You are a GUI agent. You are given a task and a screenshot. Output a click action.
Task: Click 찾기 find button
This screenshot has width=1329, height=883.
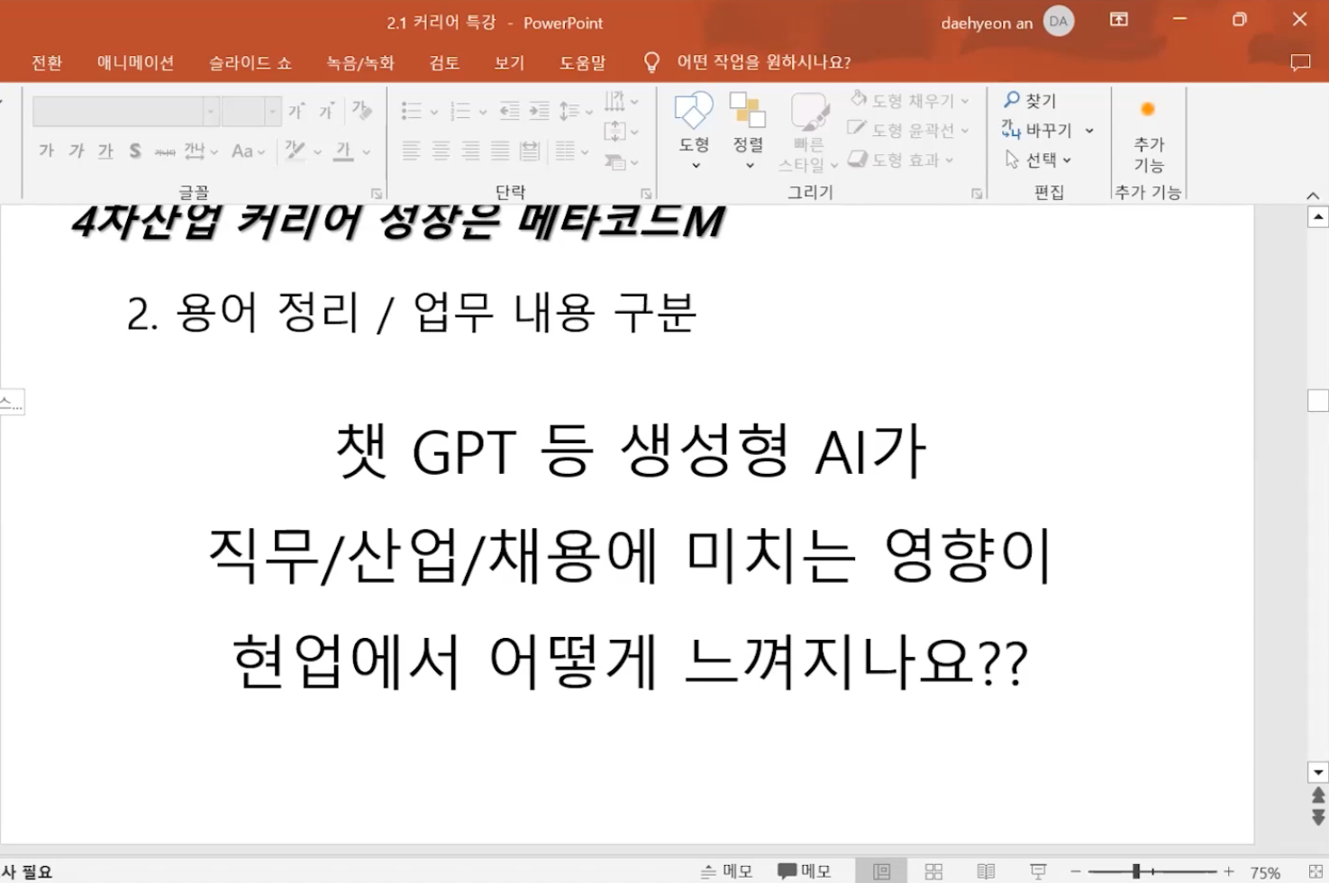tap(1030, 100)
